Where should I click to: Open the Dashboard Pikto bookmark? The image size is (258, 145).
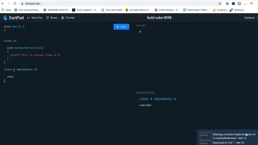(196, 10)
